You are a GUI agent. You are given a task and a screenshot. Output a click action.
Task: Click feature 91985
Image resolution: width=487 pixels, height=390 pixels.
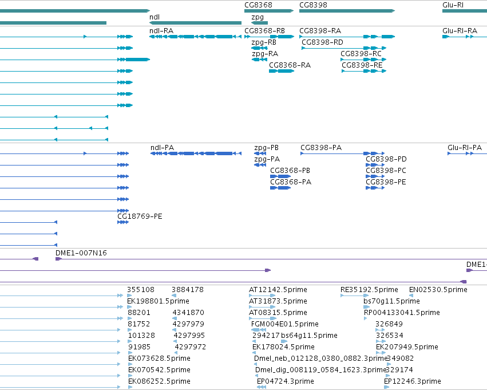(x=139, y=347)
